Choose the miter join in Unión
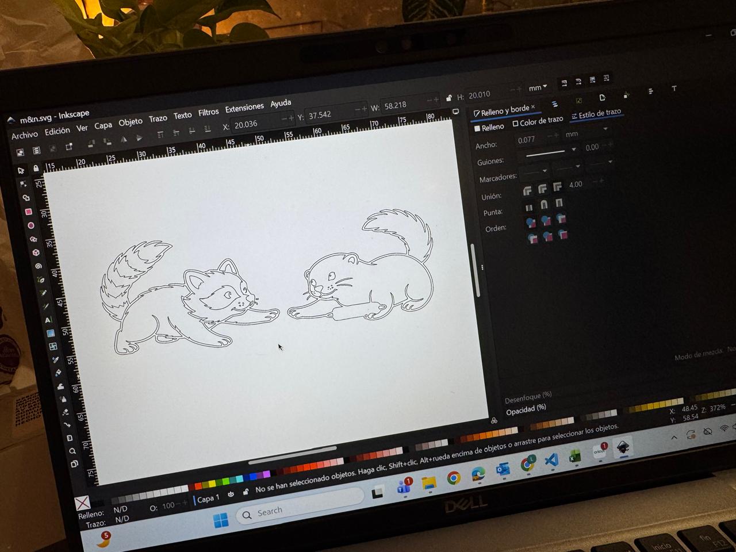Image resolution: width=736 pixels, height=552 pixels. pyautogui.click(x=557, y=187)
